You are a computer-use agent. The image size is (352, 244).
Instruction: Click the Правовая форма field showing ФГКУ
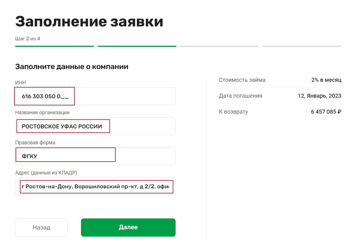(x=95, y=155)
